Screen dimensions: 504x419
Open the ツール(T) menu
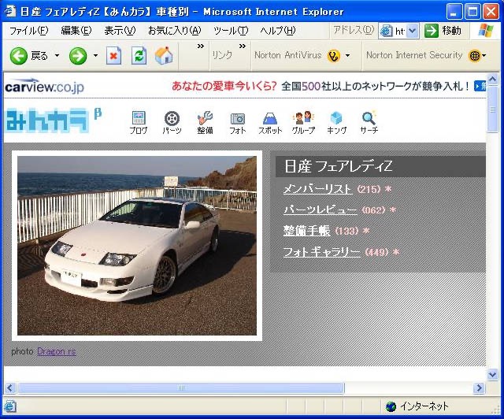click(231, 31)
